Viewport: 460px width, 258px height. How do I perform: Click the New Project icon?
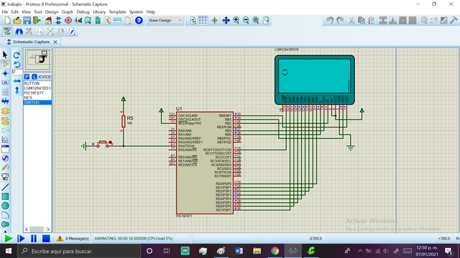pos(7,21)
